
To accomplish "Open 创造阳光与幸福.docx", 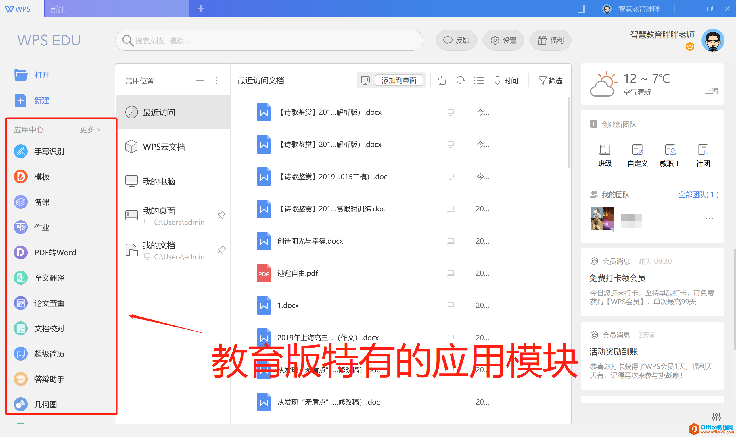I will tap(310, 241).
